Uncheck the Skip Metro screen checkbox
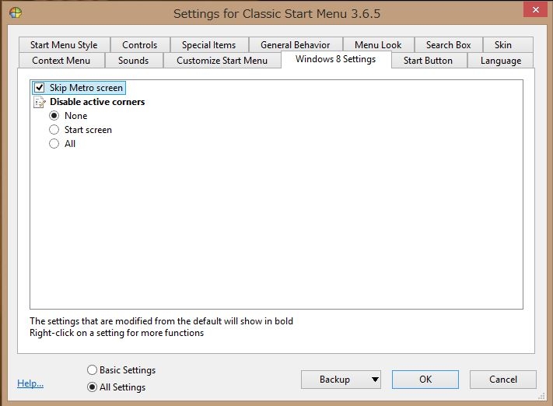 (39, 87)
